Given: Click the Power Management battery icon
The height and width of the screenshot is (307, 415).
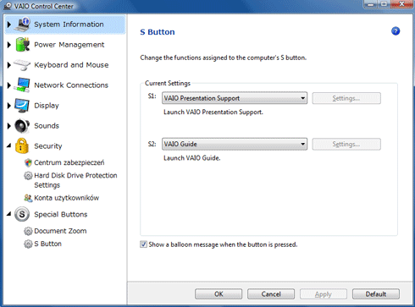Looking at the screenshot, I should click(23, 45).
